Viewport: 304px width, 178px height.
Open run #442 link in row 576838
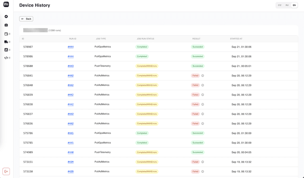[x=71, y=104]
